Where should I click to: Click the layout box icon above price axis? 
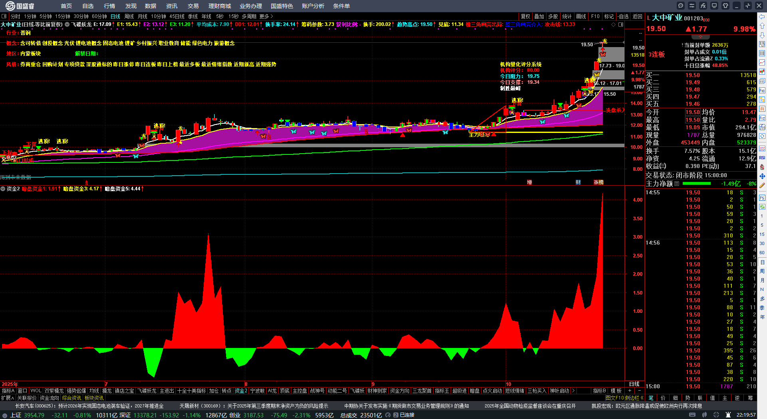point(621,24)
